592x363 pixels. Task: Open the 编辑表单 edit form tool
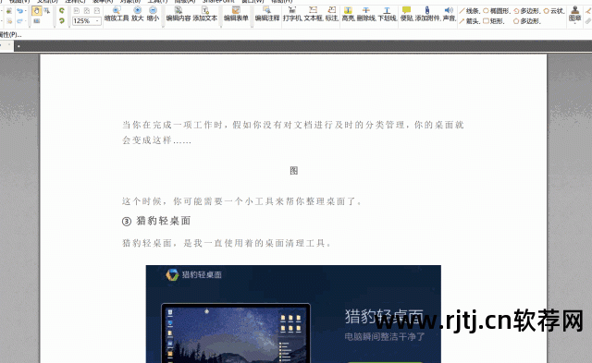[236, 14]
